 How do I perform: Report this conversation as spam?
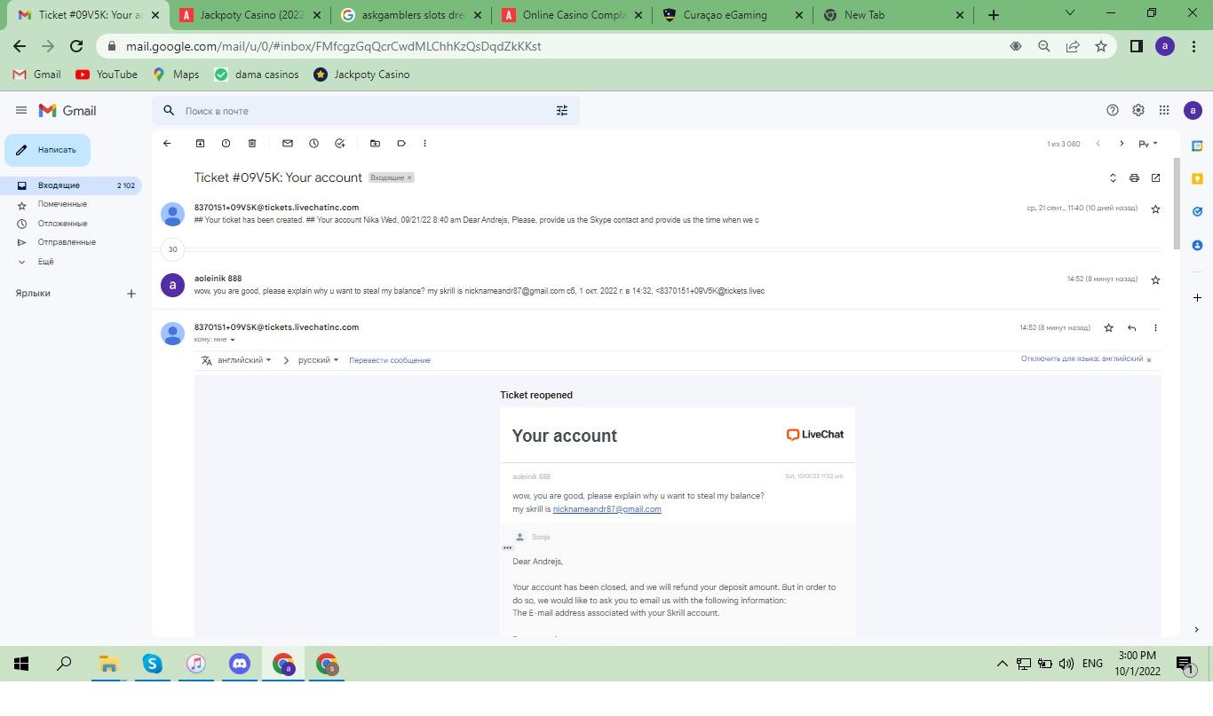(x=226, y=143)
